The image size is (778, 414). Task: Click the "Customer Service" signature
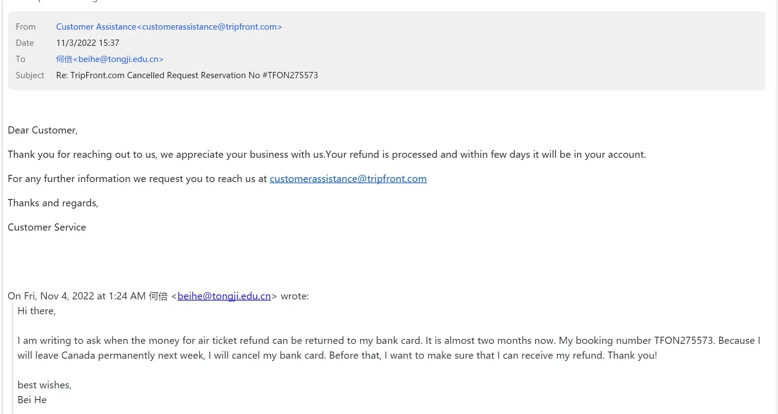point(47,227)
